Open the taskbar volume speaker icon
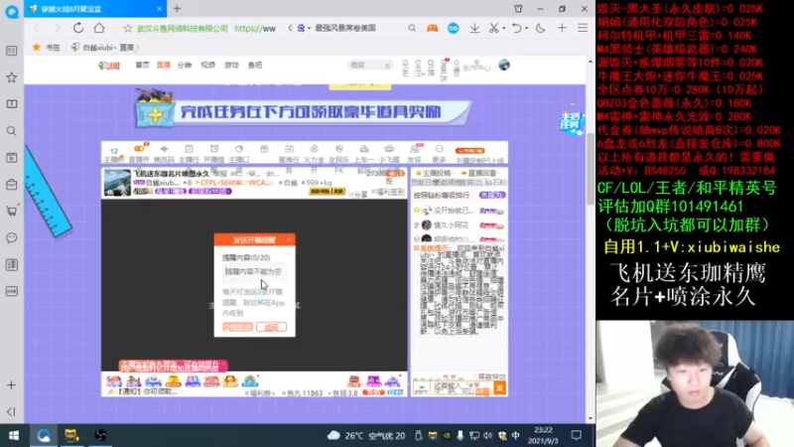794x447 pixels. click(x=487, y=435)
